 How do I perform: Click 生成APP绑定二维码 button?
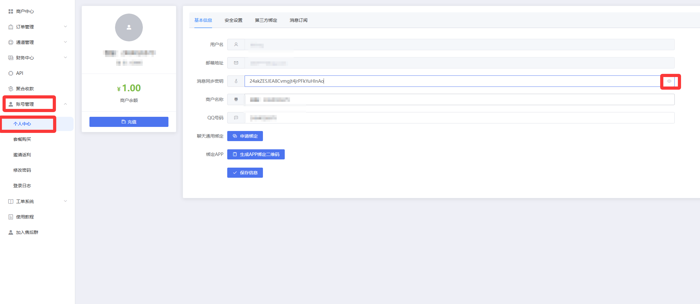point(256,154)
